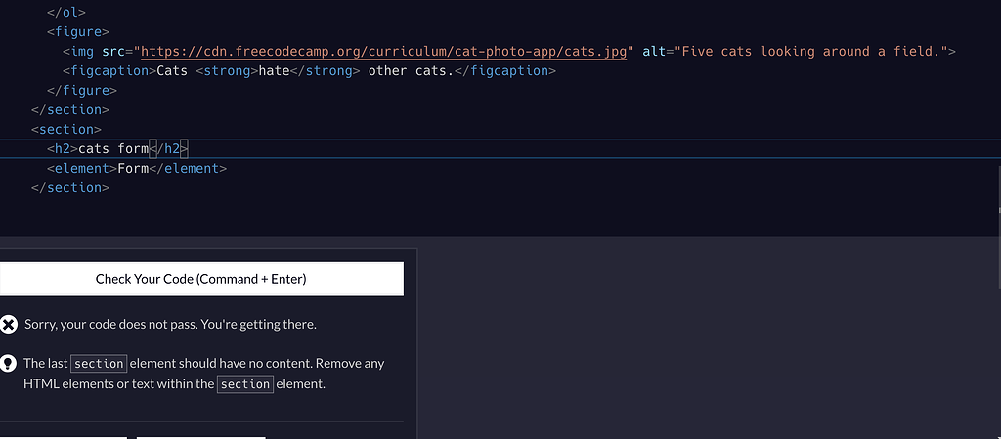The height and width of the screenshot is (439, 1001).
Task: Click the first 'section' code label in hint
Action: [x=99, y=364]
